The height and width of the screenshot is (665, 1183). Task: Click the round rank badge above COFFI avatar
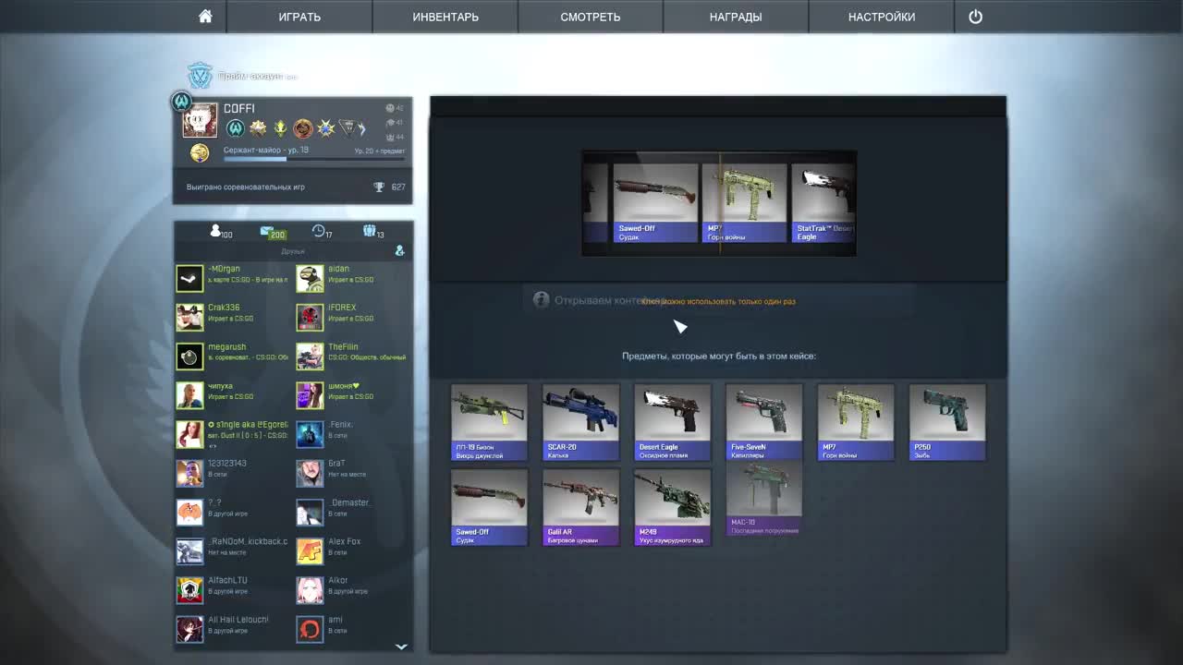(x=181, y=102)
